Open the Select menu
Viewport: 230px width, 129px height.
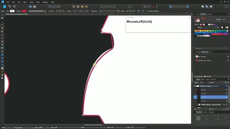click(32, 2)
